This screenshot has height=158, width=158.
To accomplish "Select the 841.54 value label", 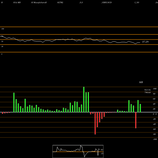I will [x=148, y=90].
